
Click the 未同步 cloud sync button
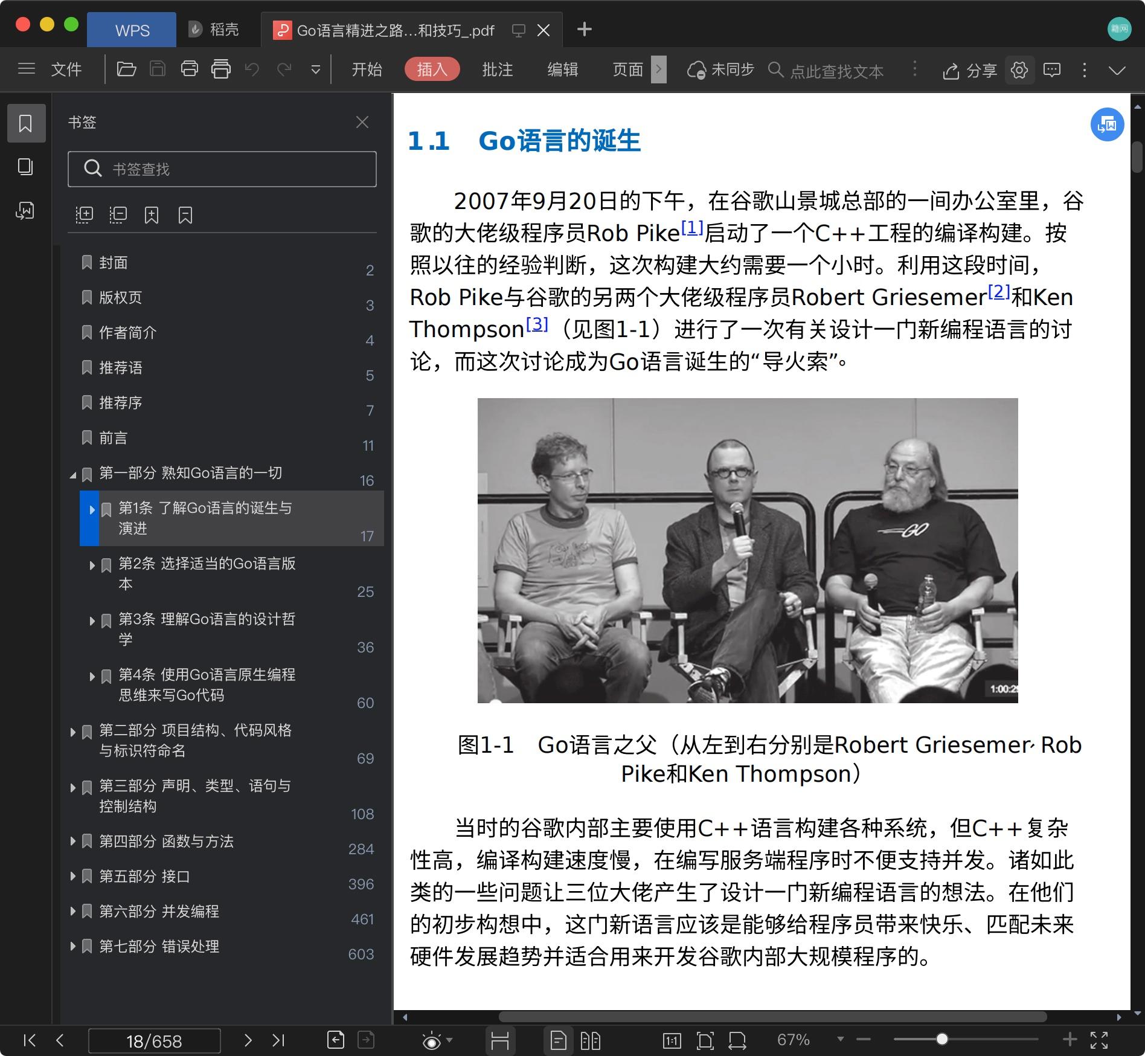point(720,70)
